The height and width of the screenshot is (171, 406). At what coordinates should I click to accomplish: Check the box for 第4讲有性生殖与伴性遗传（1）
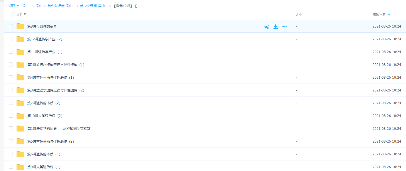click(x=11, y=77)
